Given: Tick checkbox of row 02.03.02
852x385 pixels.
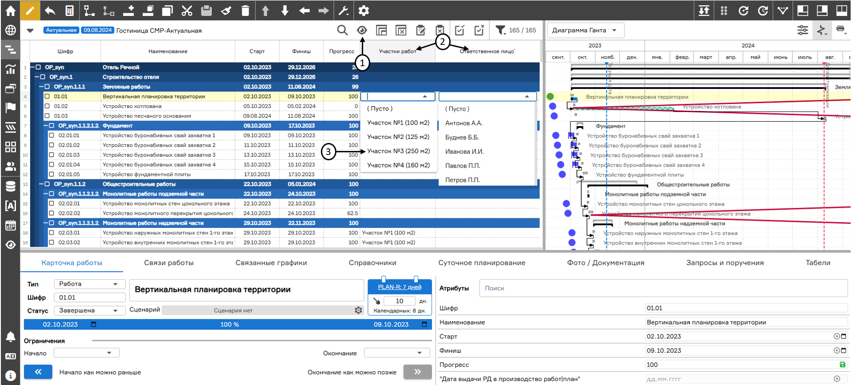Looking at the screenshot, I should 52,242.
